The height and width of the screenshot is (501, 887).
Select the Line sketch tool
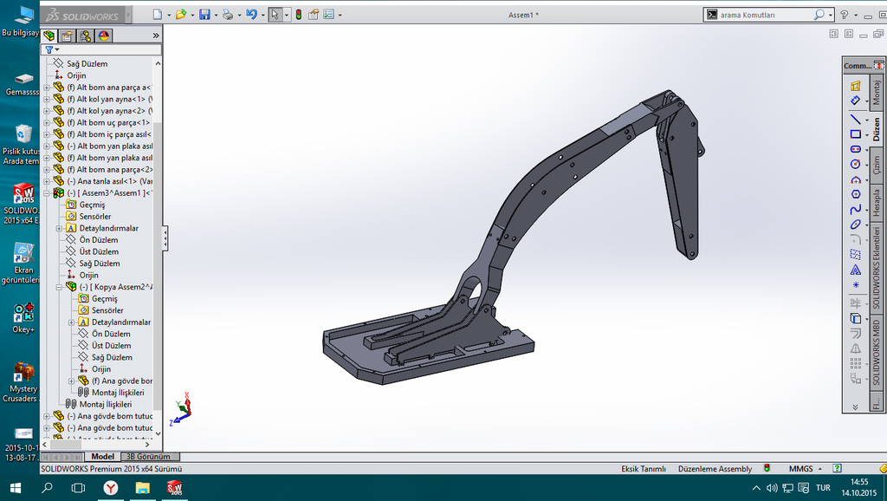click(x=855, y=119)
